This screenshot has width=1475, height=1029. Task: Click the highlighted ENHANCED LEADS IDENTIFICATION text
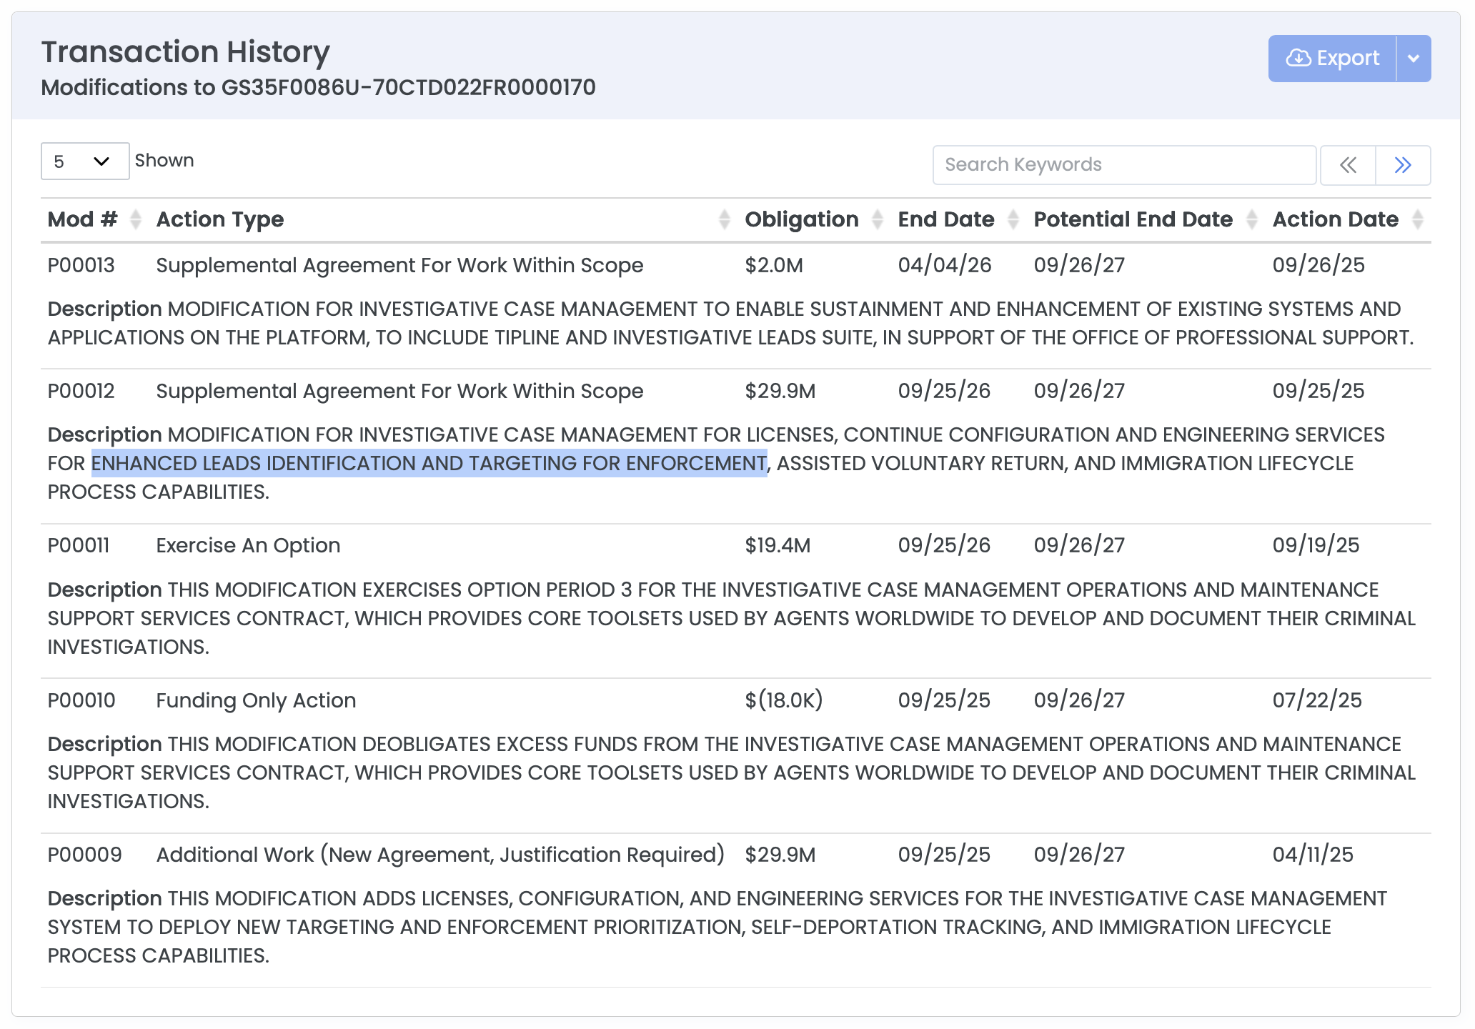pyautogui.click(x=429, y=463)
